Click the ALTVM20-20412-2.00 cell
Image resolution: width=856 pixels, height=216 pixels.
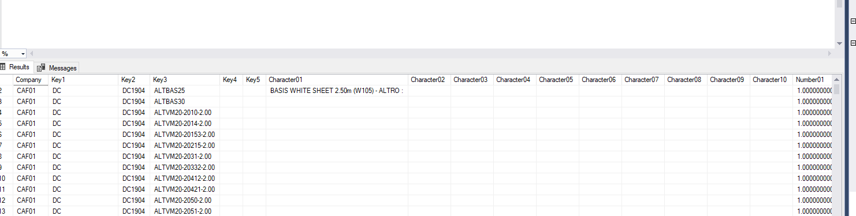(185, 178)
